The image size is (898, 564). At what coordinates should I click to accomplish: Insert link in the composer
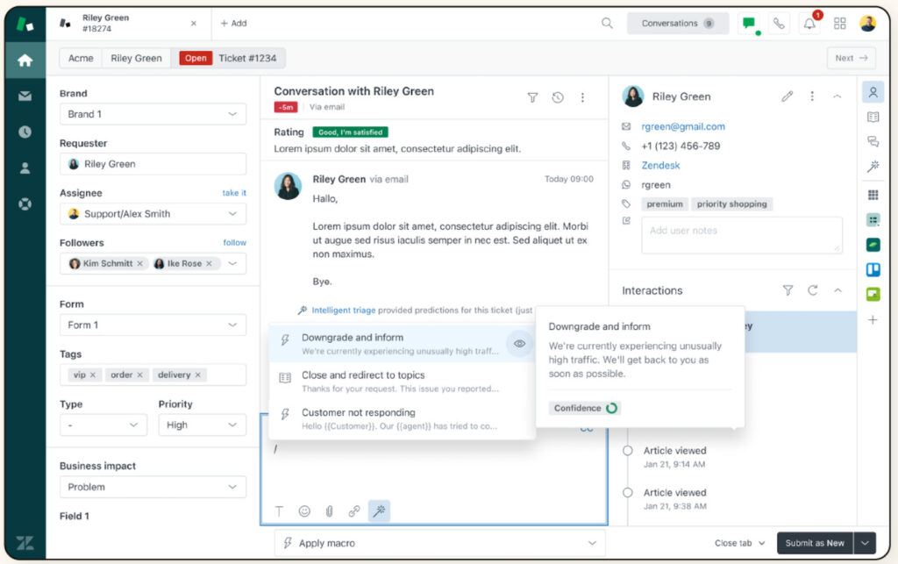354,510
